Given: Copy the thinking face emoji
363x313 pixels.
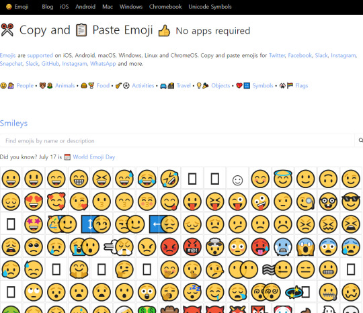Looking at the screenshot, I should point(124,269).
